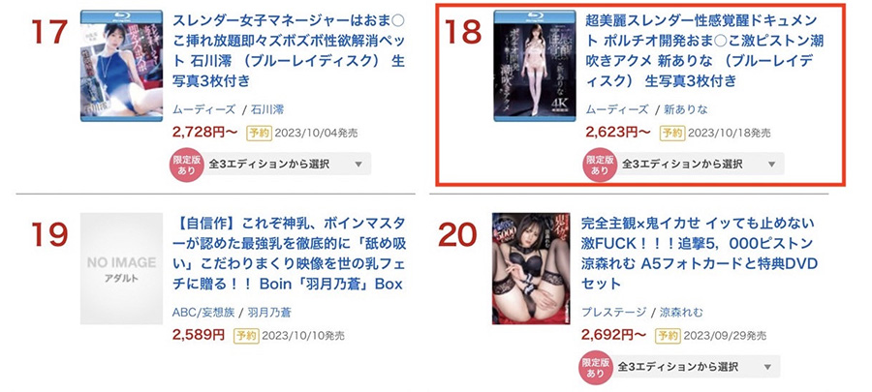Click the 予約 tag beside 2023/10/18発売
This screenshot has height=392, width=872.
tap(671, 134)
